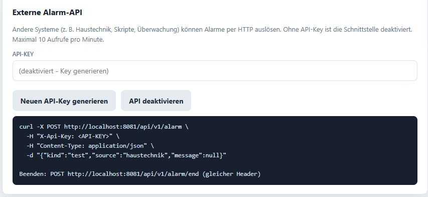The width and height of the screenshot is (428, 197).
Task: Click the API deaktivieren button
Action: (x=156, y=101)
